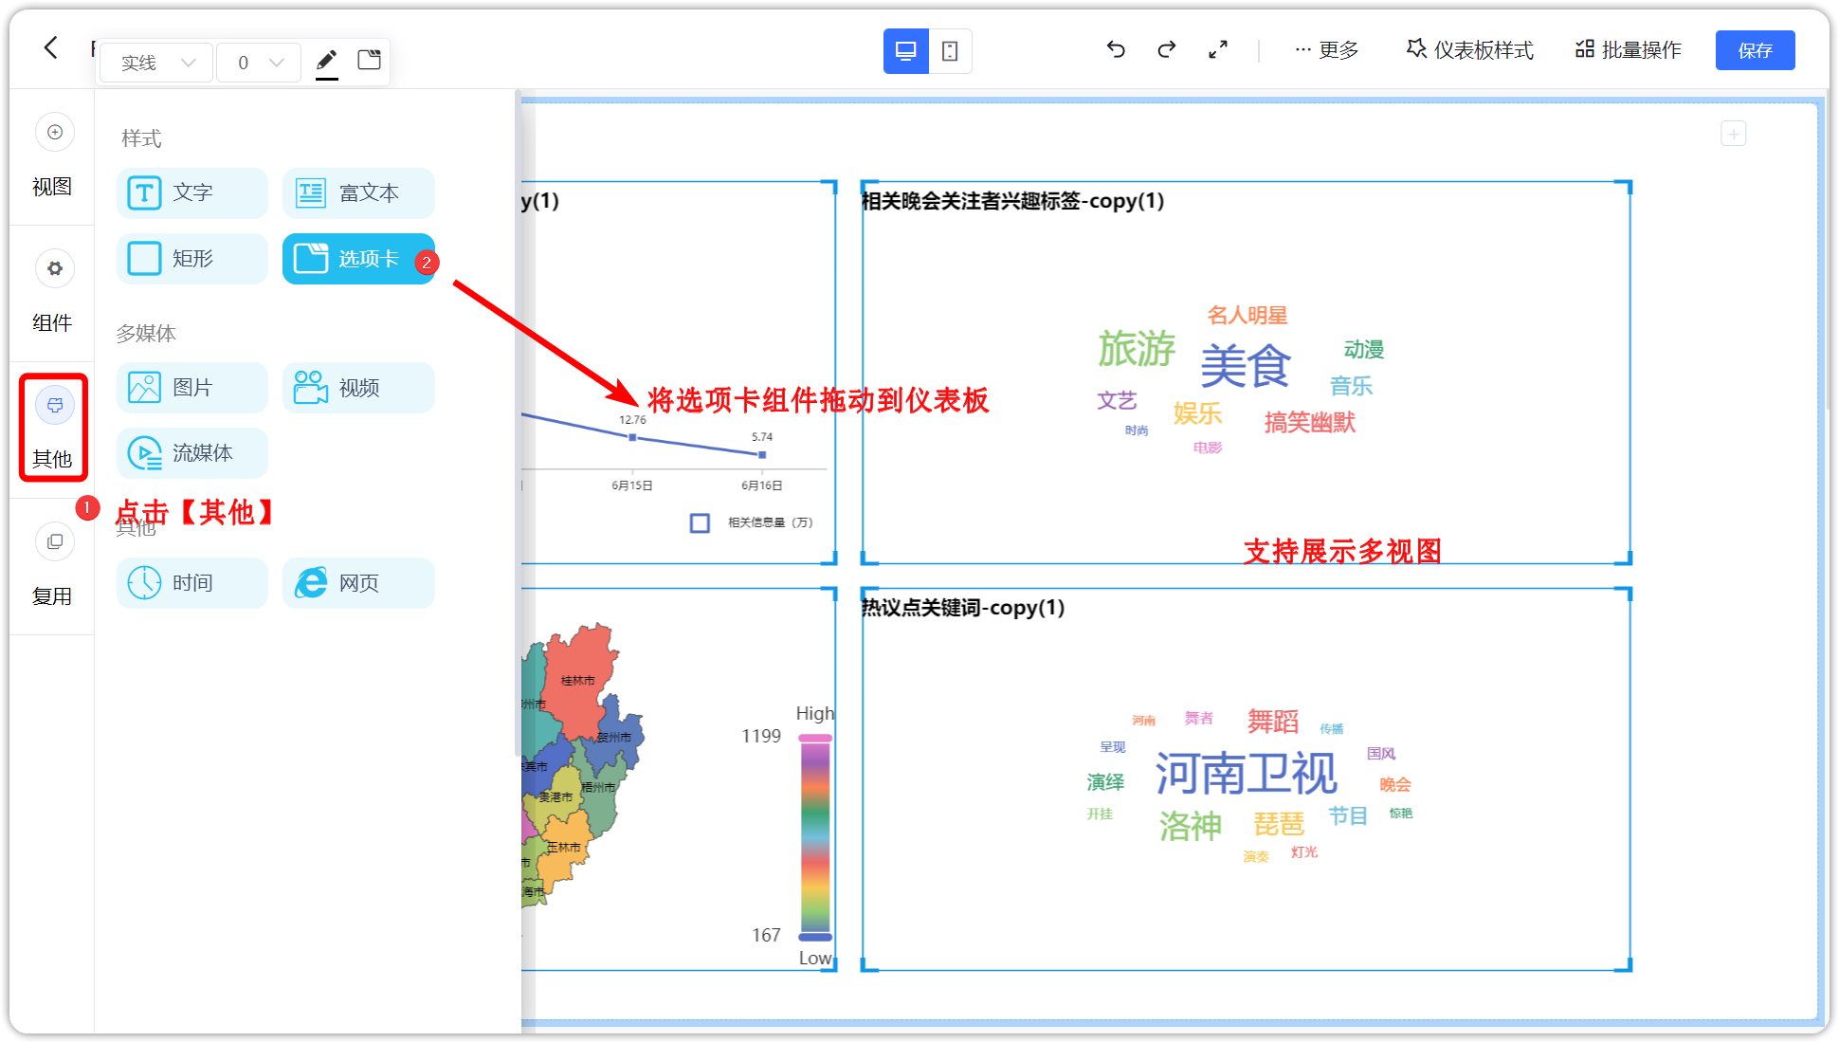Click the undo arrow in the toolbar
Image resolution: width=1839 pixels, height=1043 pixels.
[x=1117, y=49]
